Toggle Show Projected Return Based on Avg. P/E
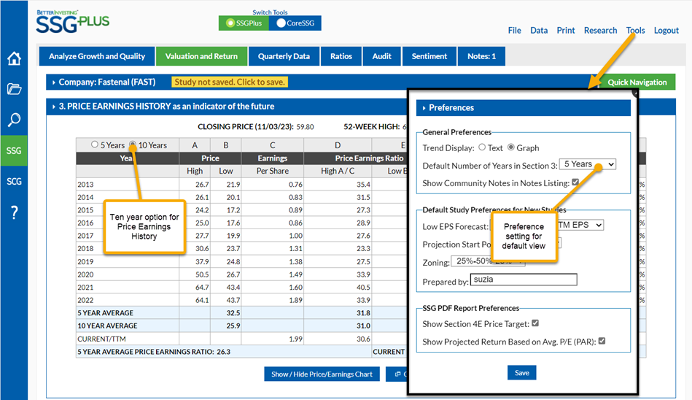This screenshot has height=400, width=692. pos(602,341)
